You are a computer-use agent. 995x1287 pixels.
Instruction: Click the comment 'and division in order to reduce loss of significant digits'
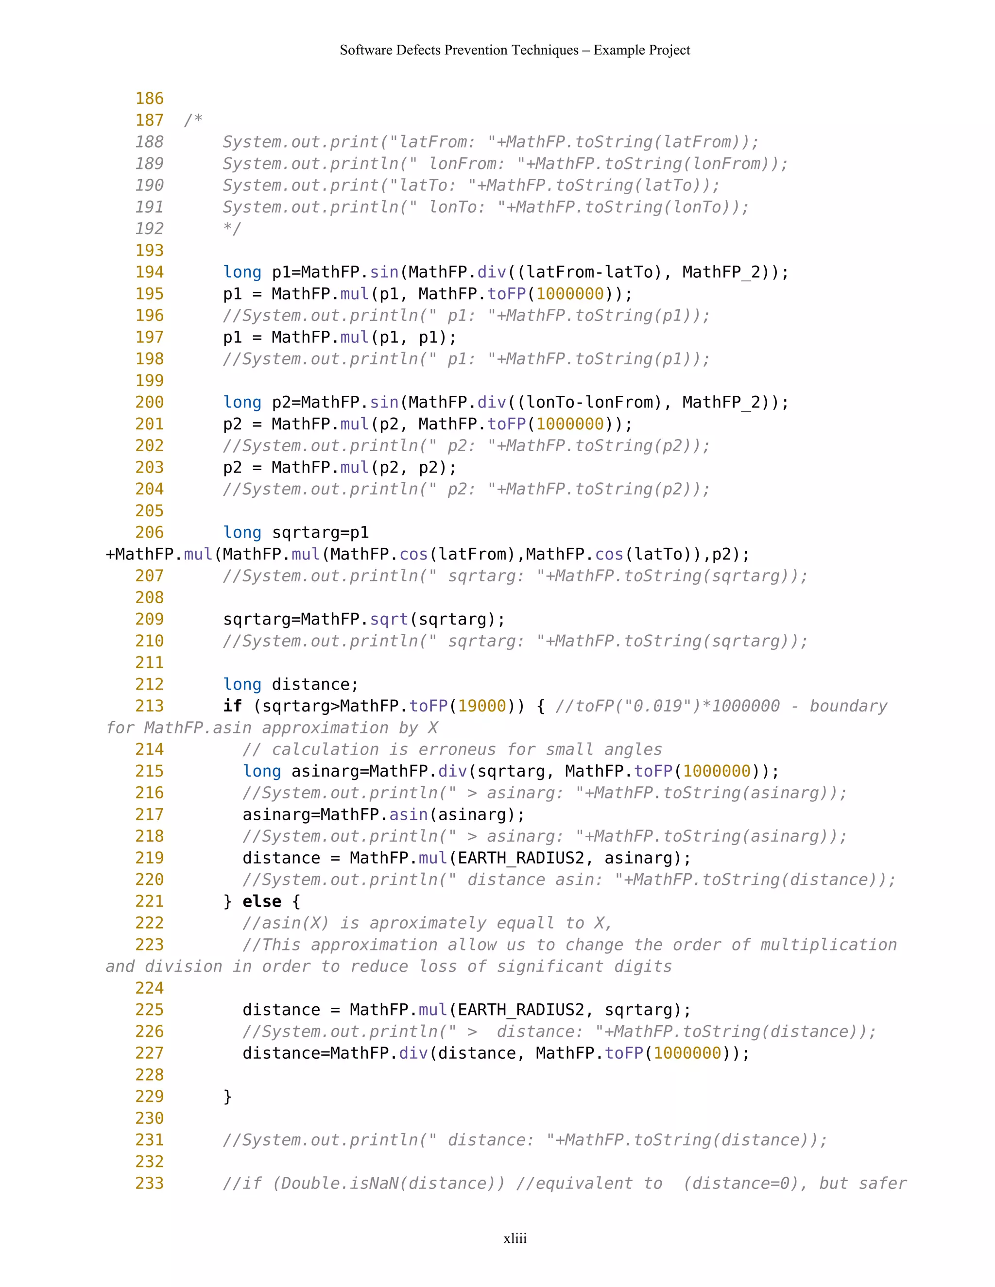389,967
